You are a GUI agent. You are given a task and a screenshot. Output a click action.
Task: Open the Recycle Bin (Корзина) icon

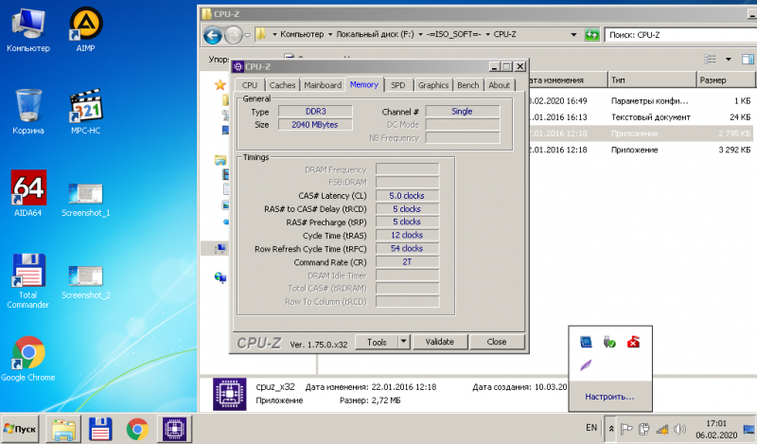coord(28,111)
